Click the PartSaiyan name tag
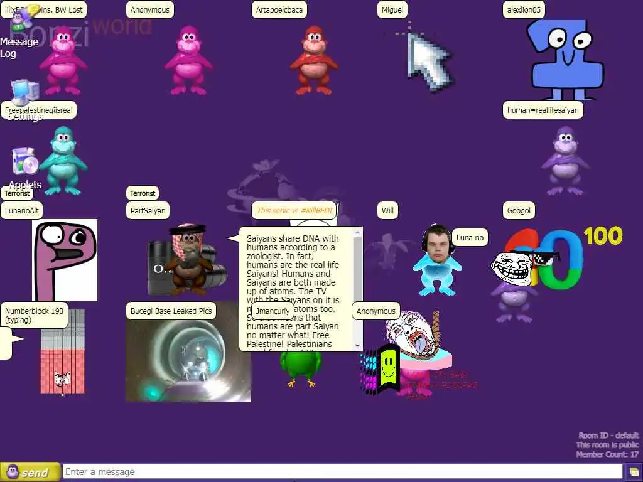This screenshot has width=643, height=482. tap(148, 210)
